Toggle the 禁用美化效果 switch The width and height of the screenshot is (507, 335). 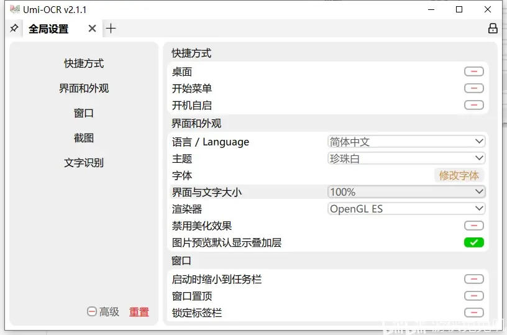pos(473,226)
